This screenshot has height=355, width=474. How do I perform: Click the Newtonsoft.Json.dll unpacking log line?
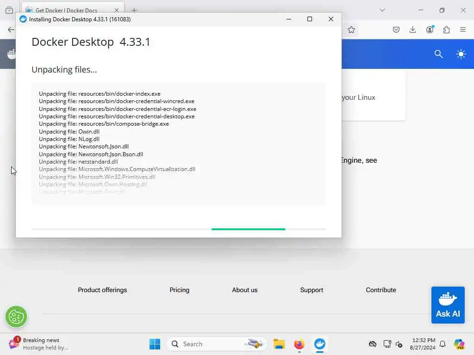[x=84, y=147]
